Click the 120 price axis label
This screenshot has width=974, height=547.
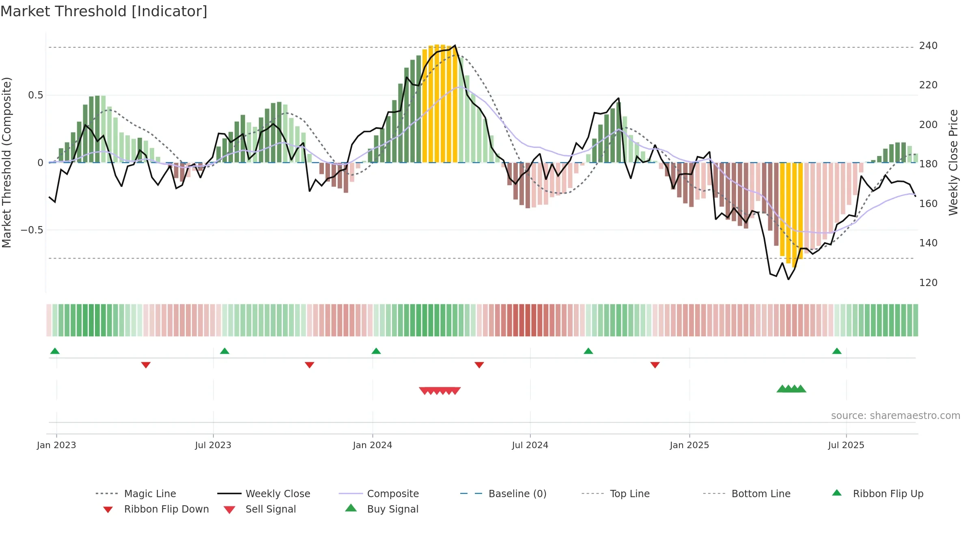[x=929, y=282]
